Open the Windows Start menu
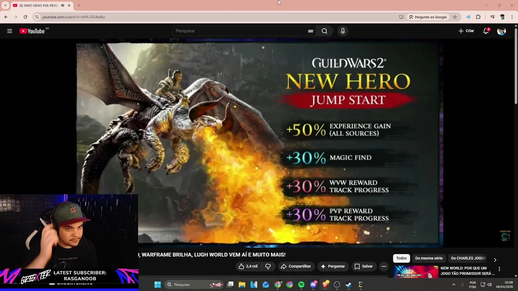The image size is (518, 291). point(158,285)
